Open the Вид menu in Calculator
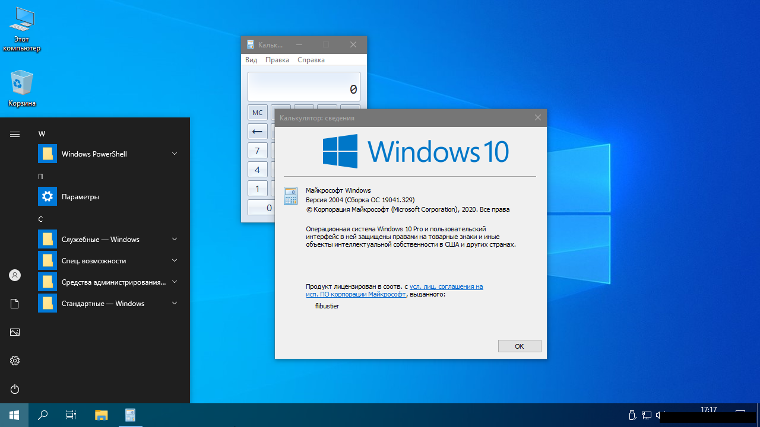Screen dimensions: 760x427 click(x=251, y=60)
